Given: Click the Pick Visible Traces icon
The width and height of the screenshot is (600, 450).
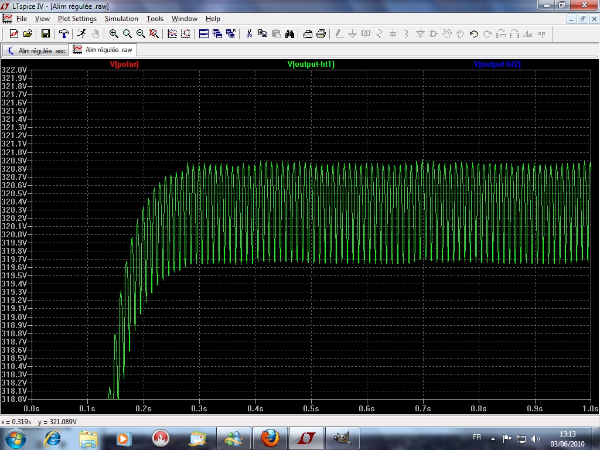Looking at the screenshot, I should point(172,34).
